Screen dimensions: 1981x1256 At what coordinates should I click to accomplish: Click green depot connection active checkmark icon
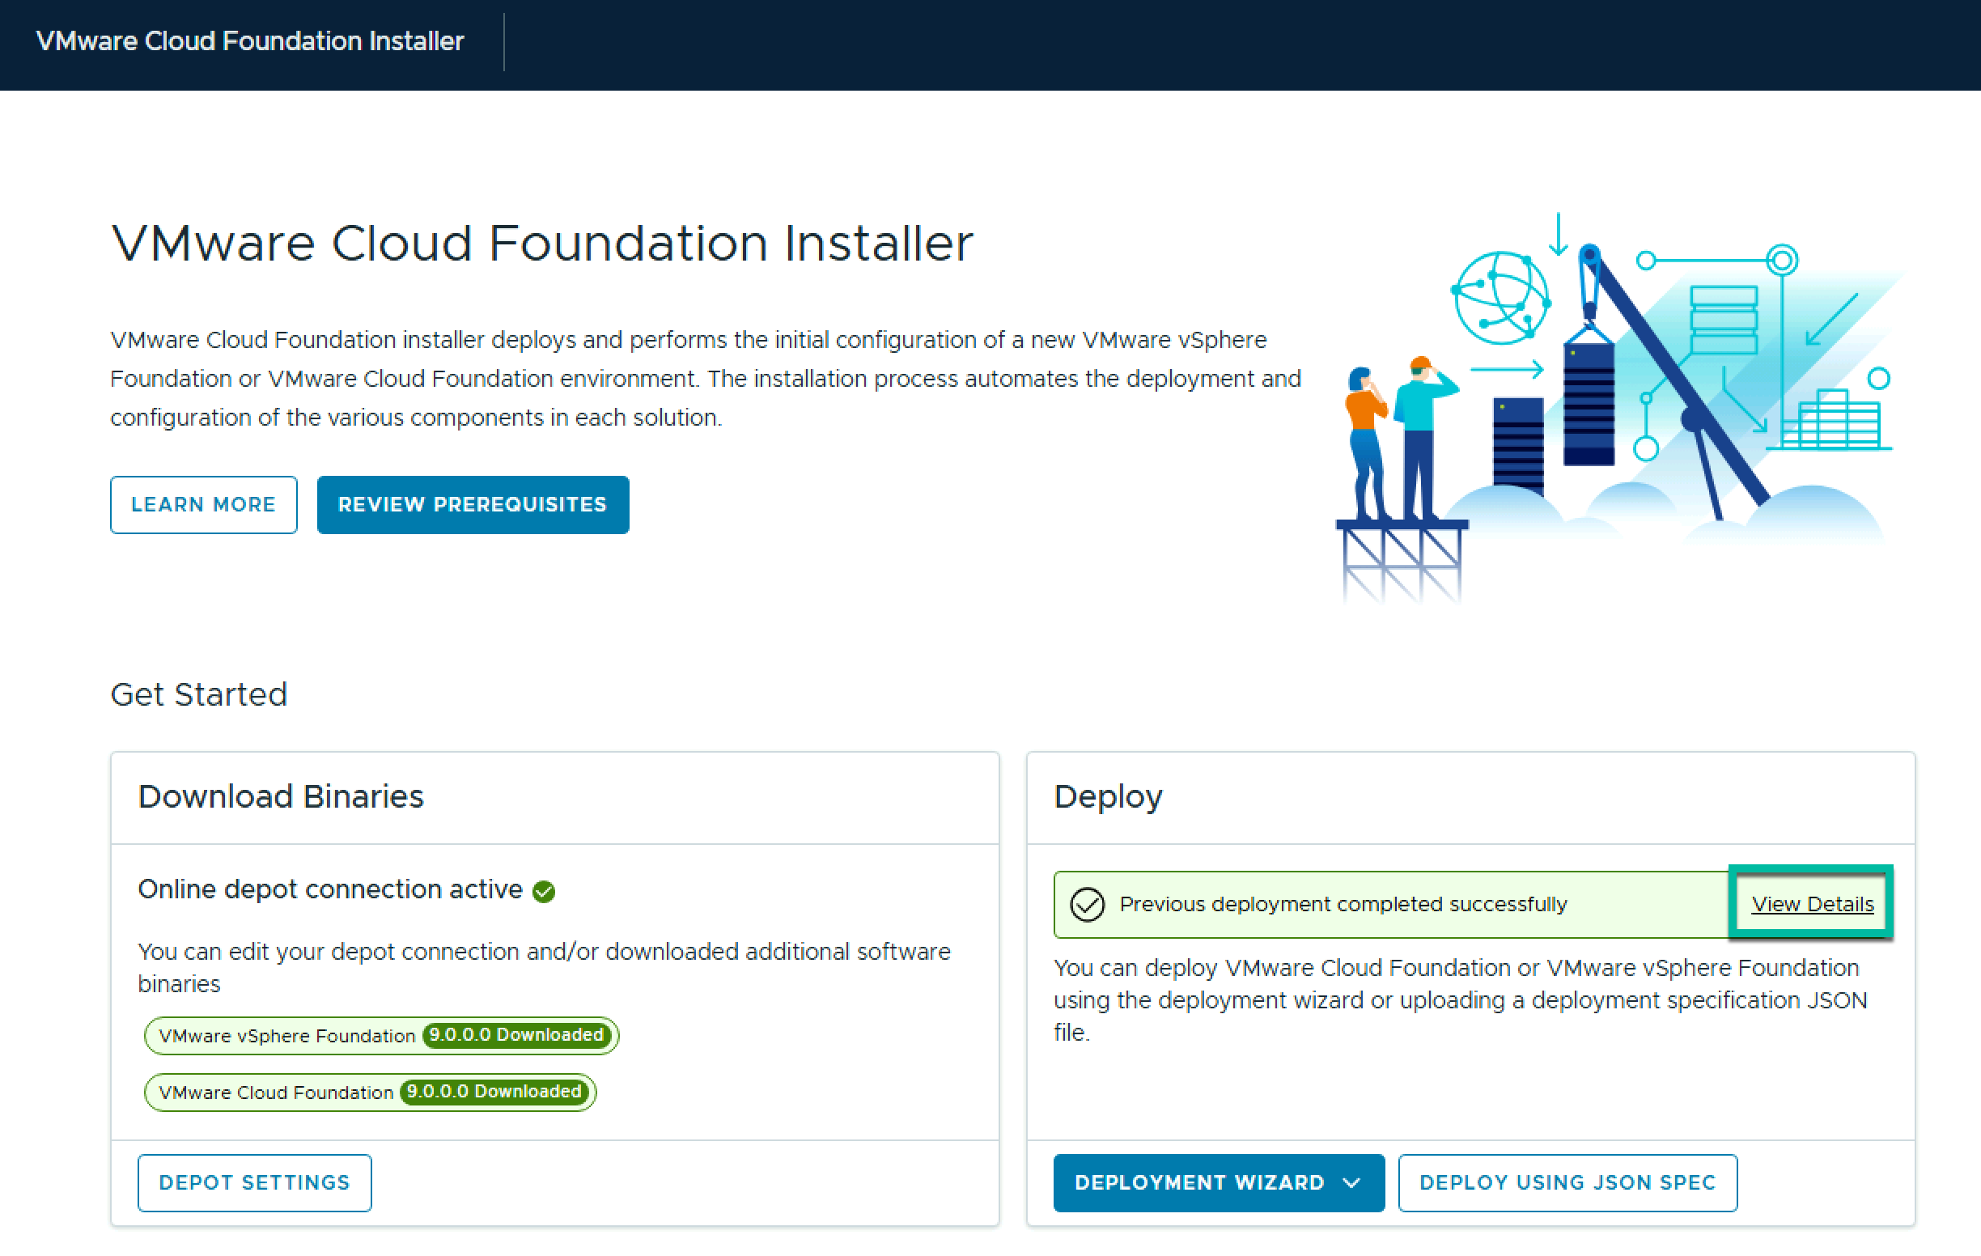click(544, 891)
